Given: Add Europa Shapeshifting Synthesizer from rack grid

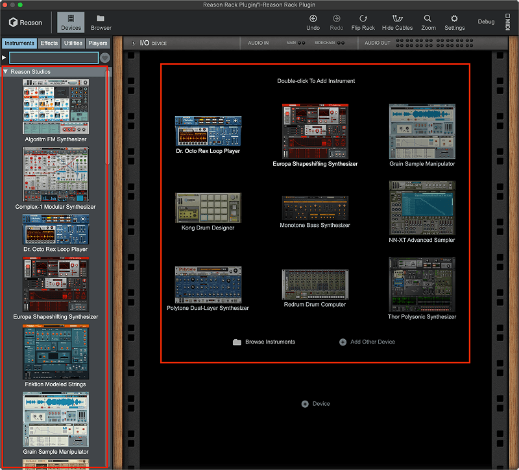Looking at the screenshot, I should tap(315, 132).
